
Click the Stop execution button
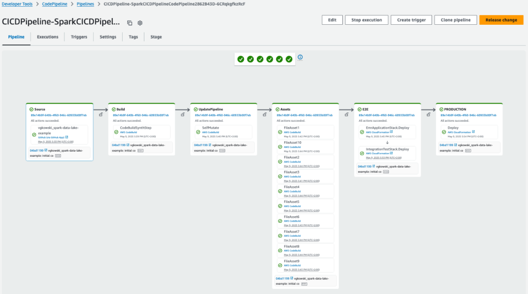coord(367,20)
